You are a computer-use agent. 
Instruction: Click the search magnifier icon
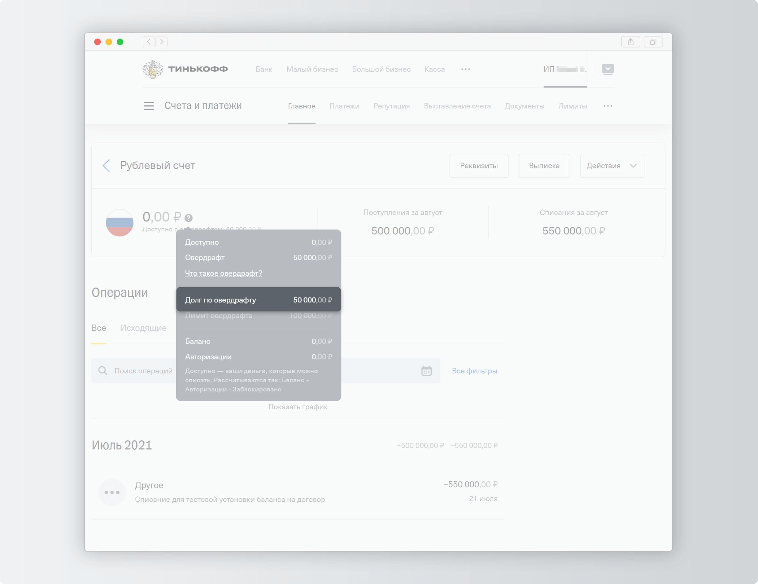[x=103, y=371]
